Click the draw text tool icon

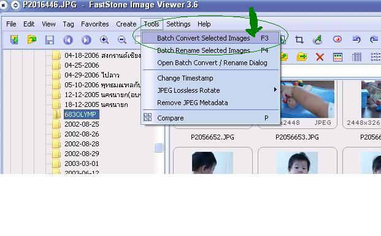click(x=317, y=39)
